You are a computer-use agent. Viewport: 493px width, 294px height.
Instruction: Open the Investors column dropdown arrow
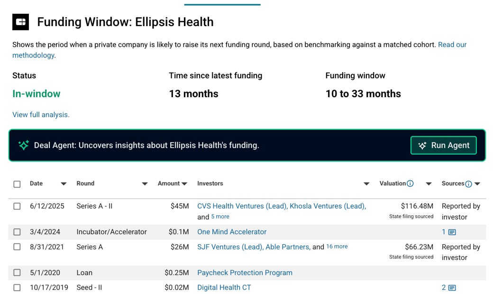click(366, 184)
